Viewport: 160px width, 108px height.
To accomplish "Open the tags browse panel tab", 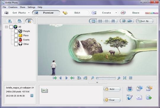I will (29, 21).
